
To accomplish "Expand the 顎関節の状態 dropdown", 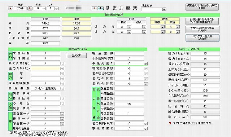I will (146, 68).
